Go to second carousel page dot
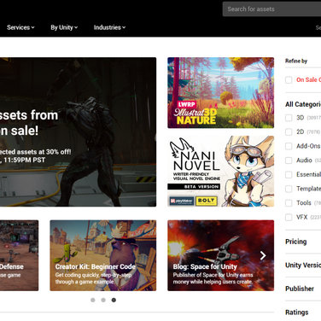Viewport: 321px width, 321px height. (103, 300)
